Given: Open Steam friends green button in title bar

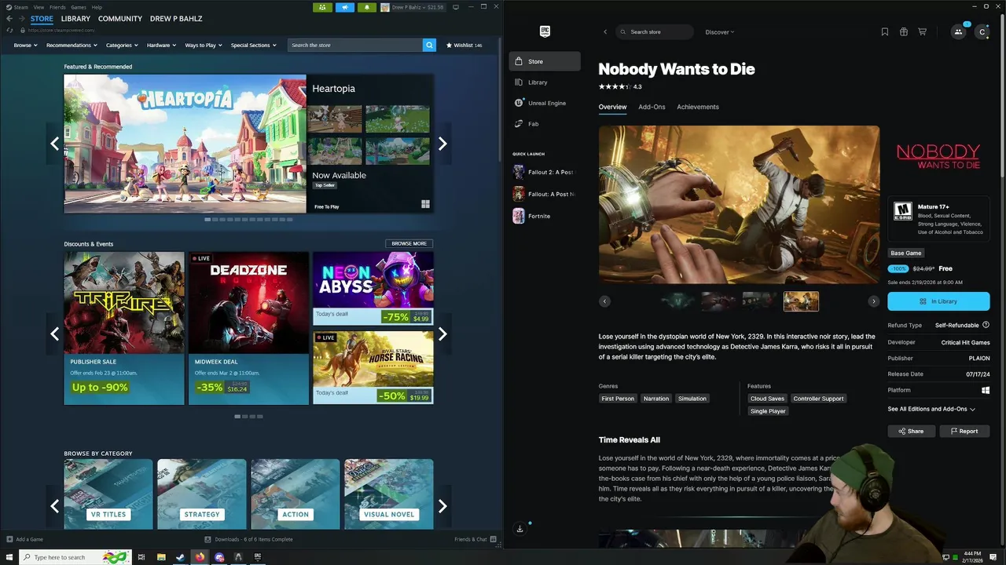Looking at the screenshot, I should 322,7.
